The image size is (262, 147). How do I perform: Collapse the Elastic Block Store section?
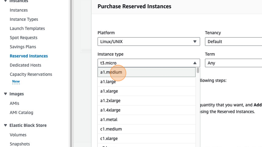(x=5, y=125)
